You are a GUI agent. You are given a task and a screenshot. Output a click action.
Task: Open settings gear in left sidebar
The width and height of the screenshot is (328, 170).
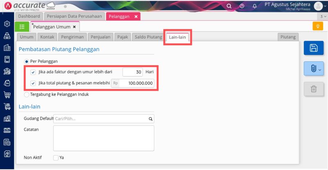coord(7,24)
